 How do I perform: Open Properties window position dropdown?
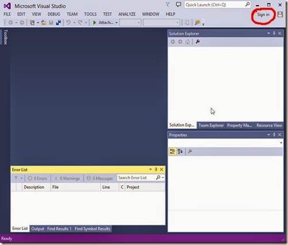click(268, 135)
